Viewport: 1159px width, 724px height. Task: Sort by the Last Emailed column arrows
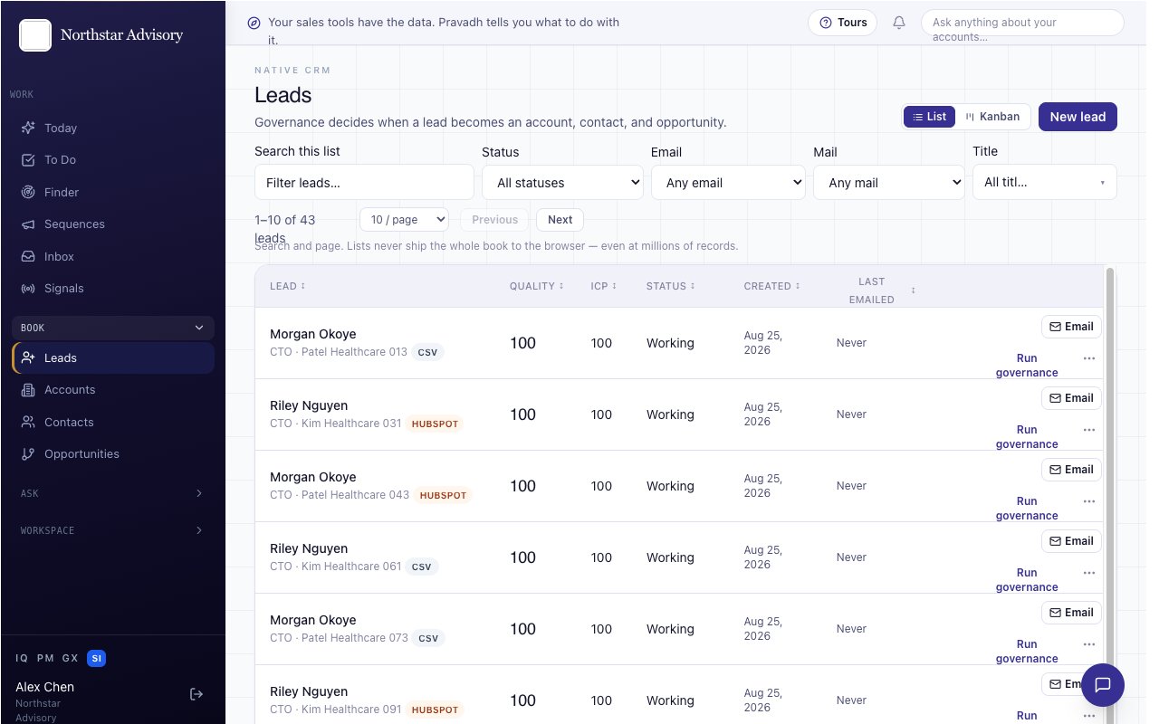[x=913, y=291]
